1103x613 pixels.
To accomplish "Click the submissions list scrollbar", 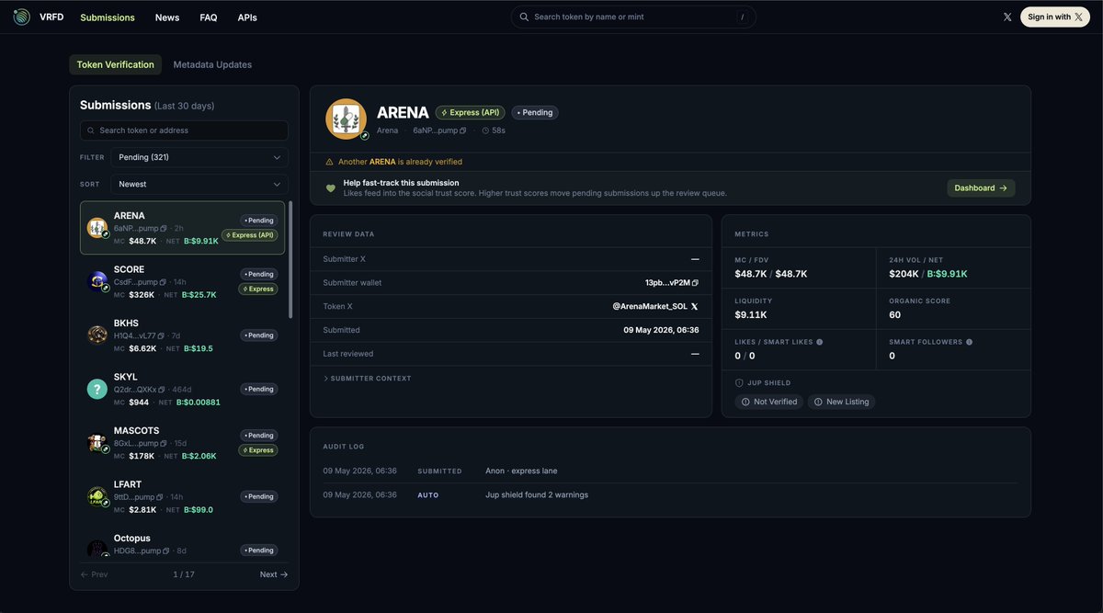I will click(x=291, y=259).
